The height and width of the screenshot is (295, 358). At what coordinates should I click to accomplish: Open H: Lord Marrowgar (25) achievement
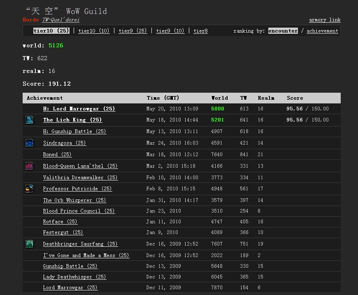(79, 109)
